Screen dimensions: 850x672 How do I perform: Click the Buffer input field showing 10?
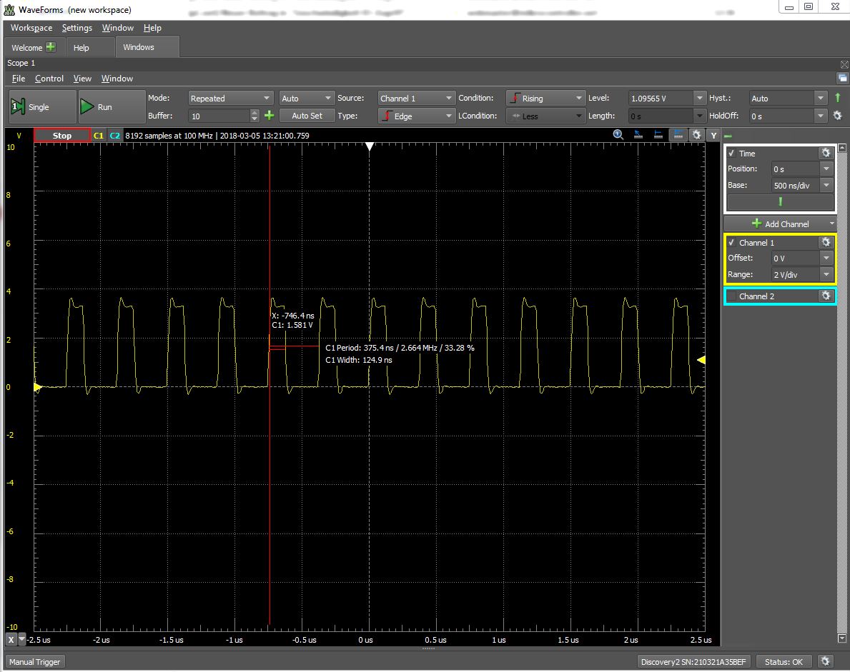click(219, 116)
